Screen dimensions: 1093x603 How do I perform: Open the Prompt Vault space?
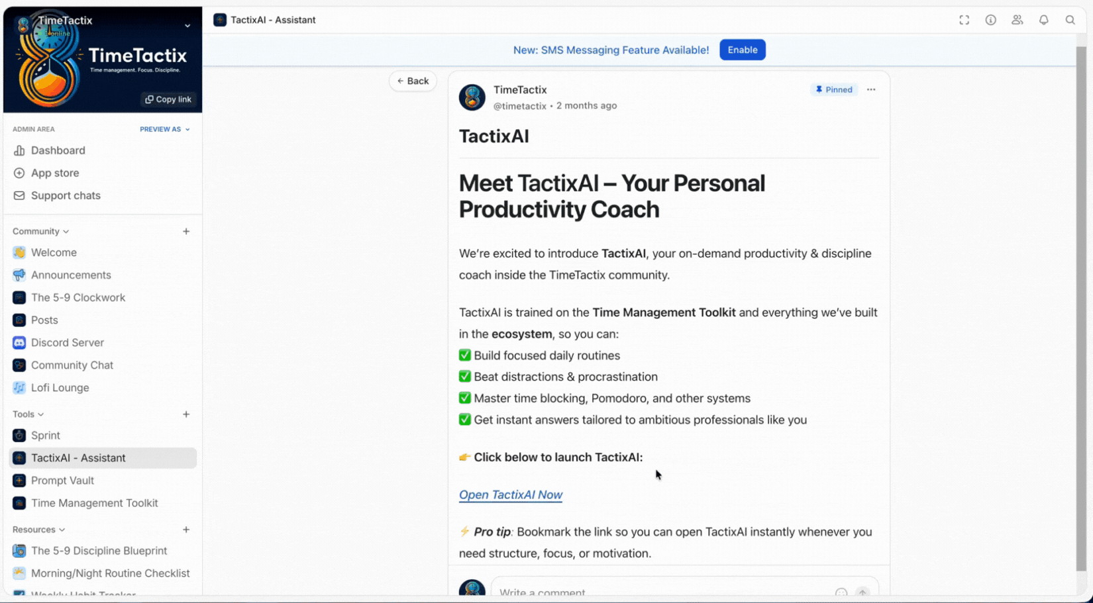(x=62, y=481)
